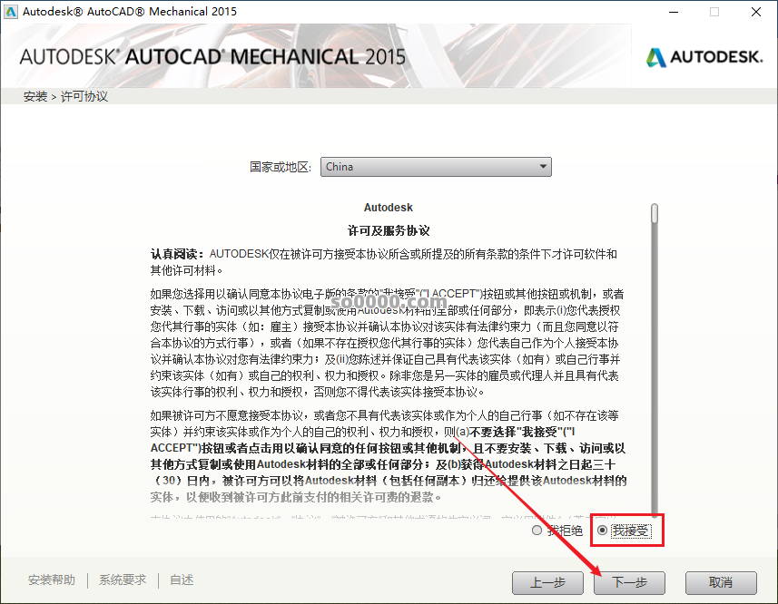Open 安装帮助 from bottom bar
778x604 pixels.
pyautogui.click(x=51, y=579)
